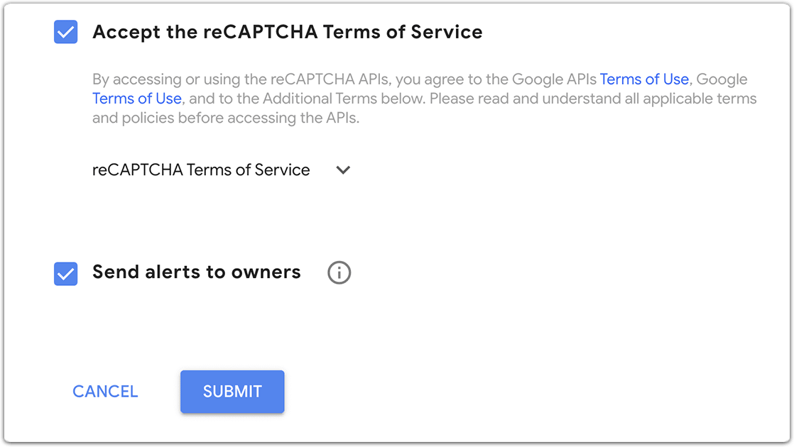This screenshot has width=794, height=447.
Task: Submit the reCAPTCHA registration form
Action: (x=232, y=392)
